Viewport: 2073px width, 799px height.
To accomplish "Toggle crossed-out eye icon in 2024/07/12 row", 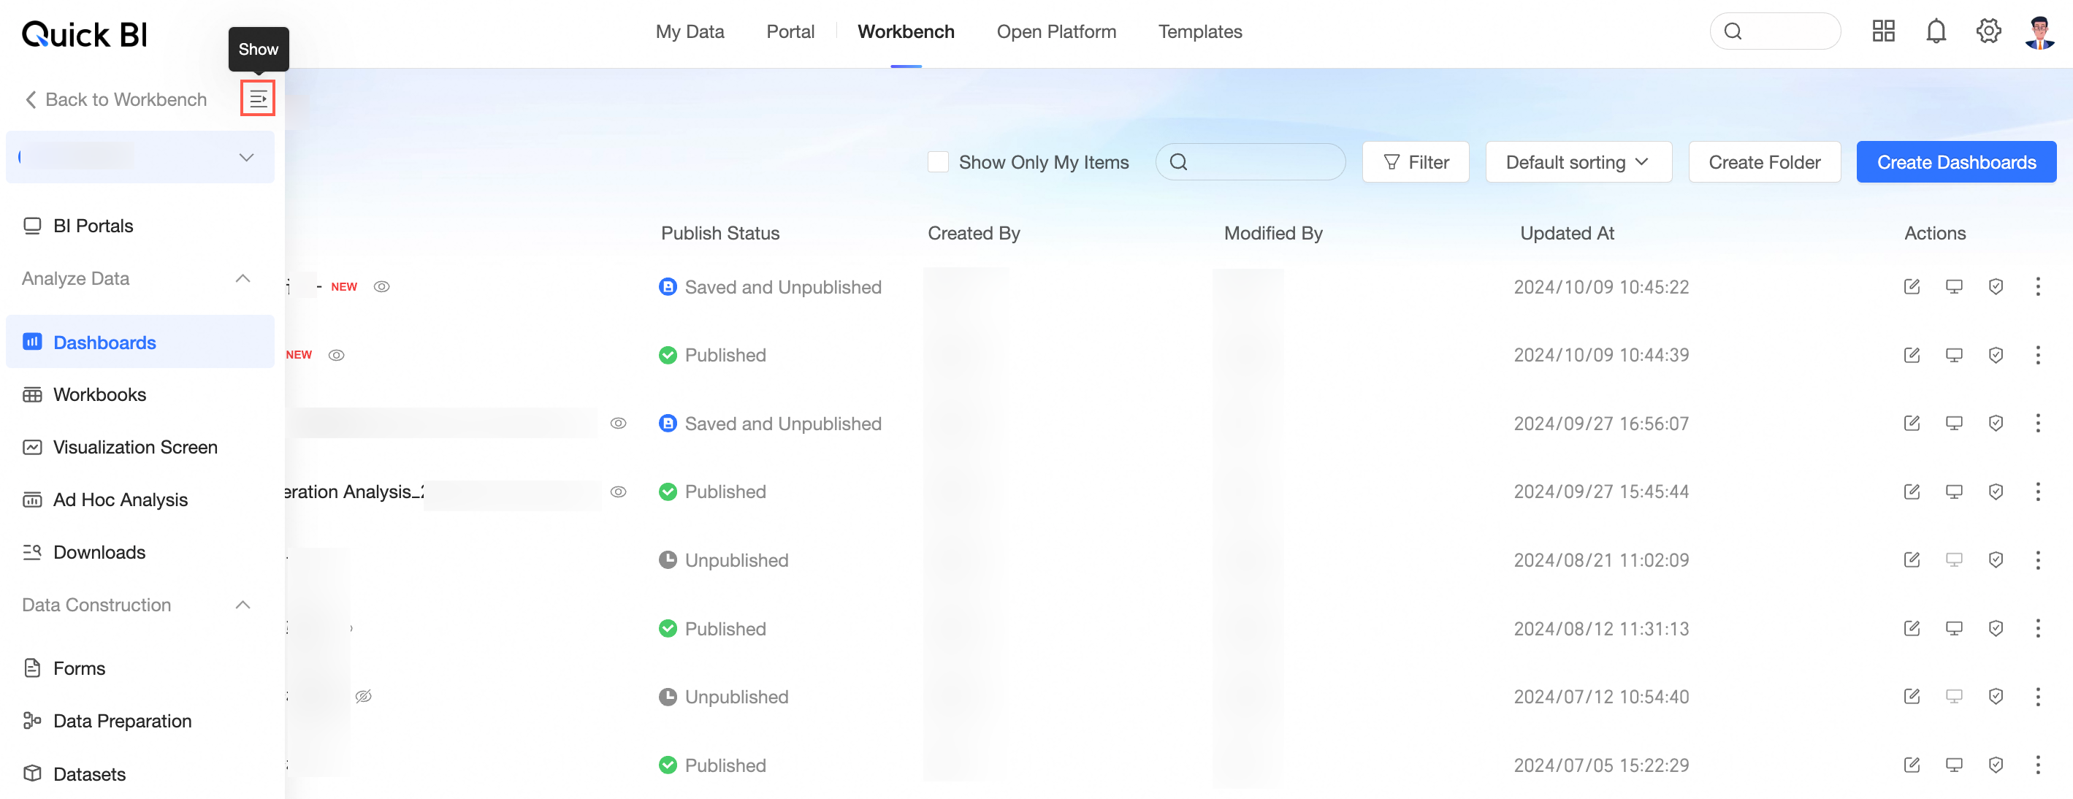I will tap(364, 696).
